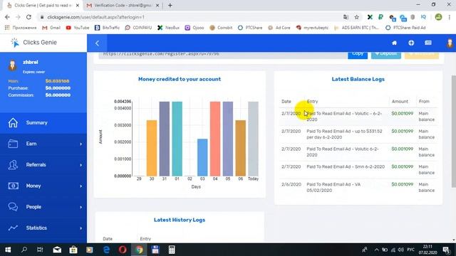Open Calculator from the taskbar

[x=172, y=250]
